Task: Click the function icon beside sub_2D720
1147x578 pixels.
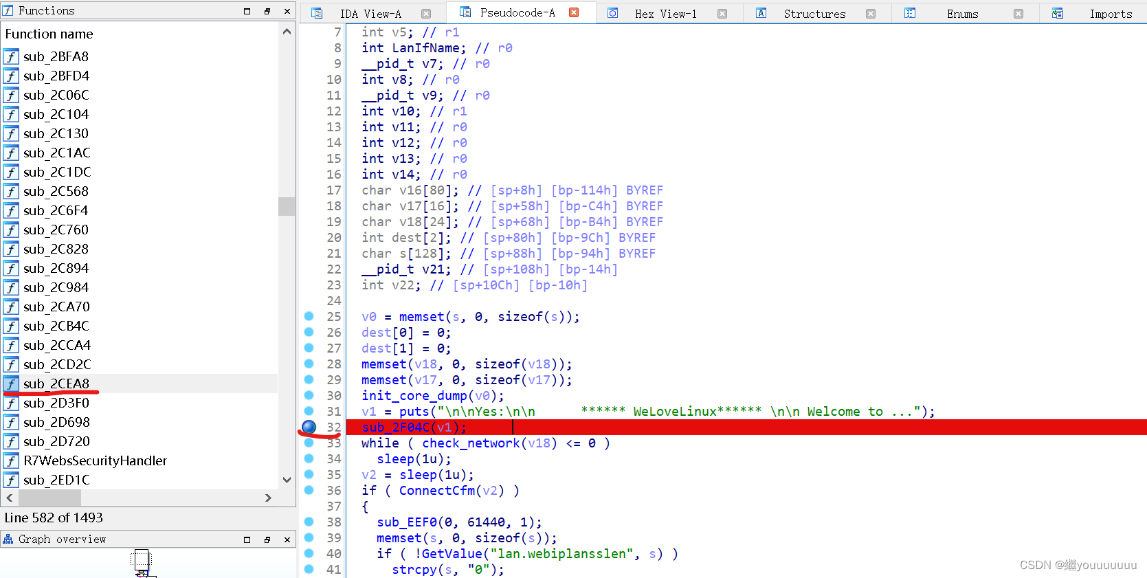Action: (11, 441)
